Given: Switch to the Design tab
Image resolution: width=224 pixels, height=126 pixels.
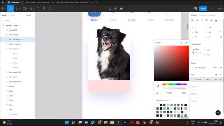Looking at the screenshot, I should click(x=194, y=15).
